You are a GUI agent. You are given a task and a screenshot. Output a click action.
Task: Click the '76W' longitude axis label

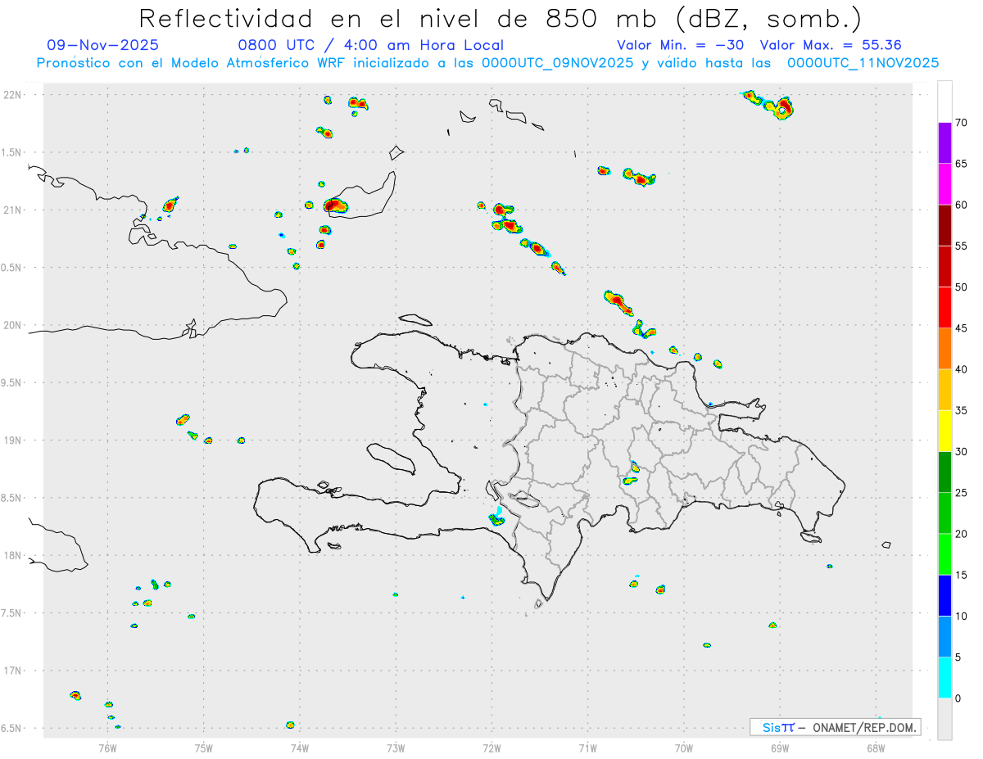[x=107, y=748]
